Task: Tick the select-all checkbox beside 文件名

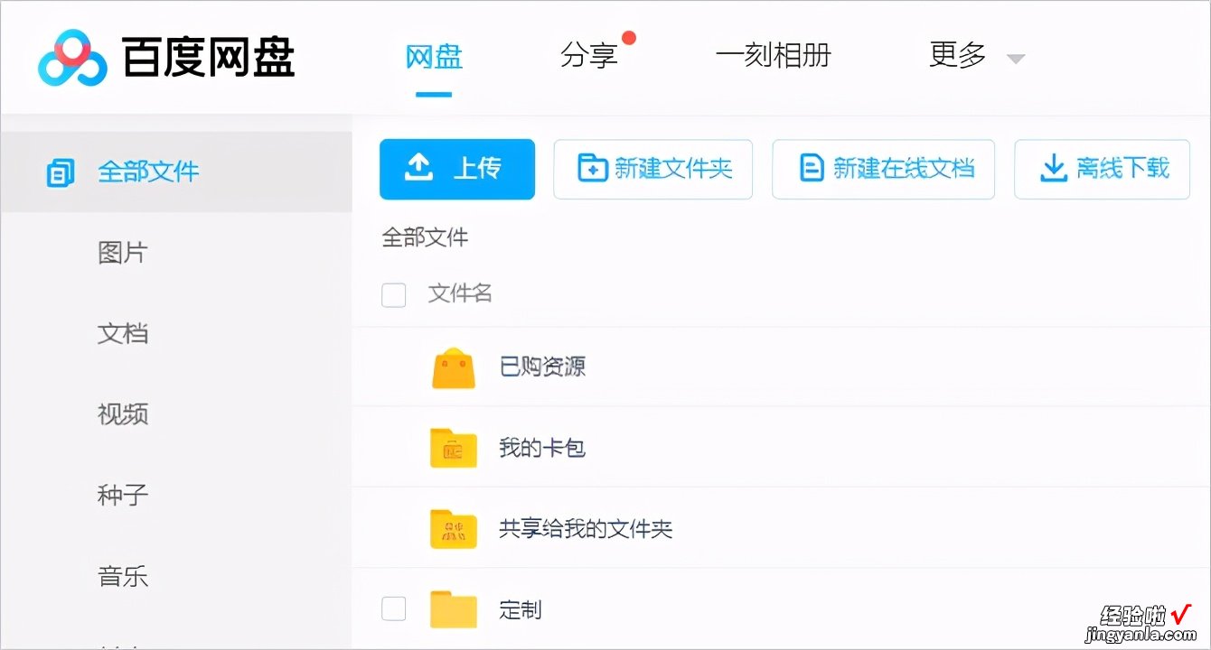Action: coord(394,294)
